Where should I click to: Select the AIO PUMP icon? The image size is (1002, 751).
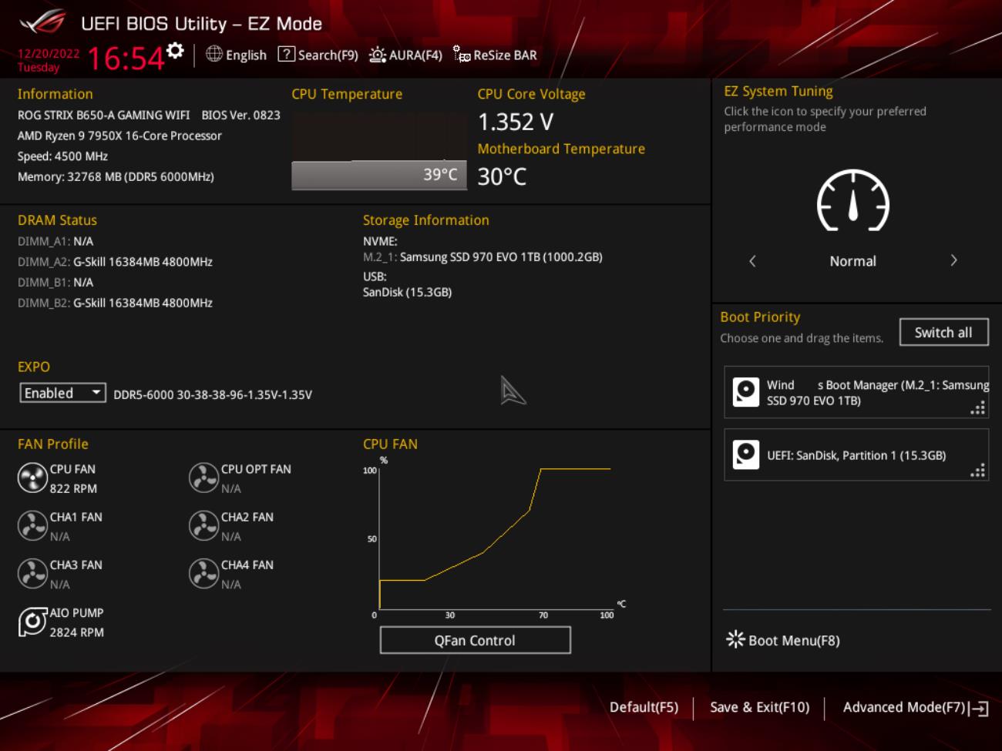pos(32,622)
